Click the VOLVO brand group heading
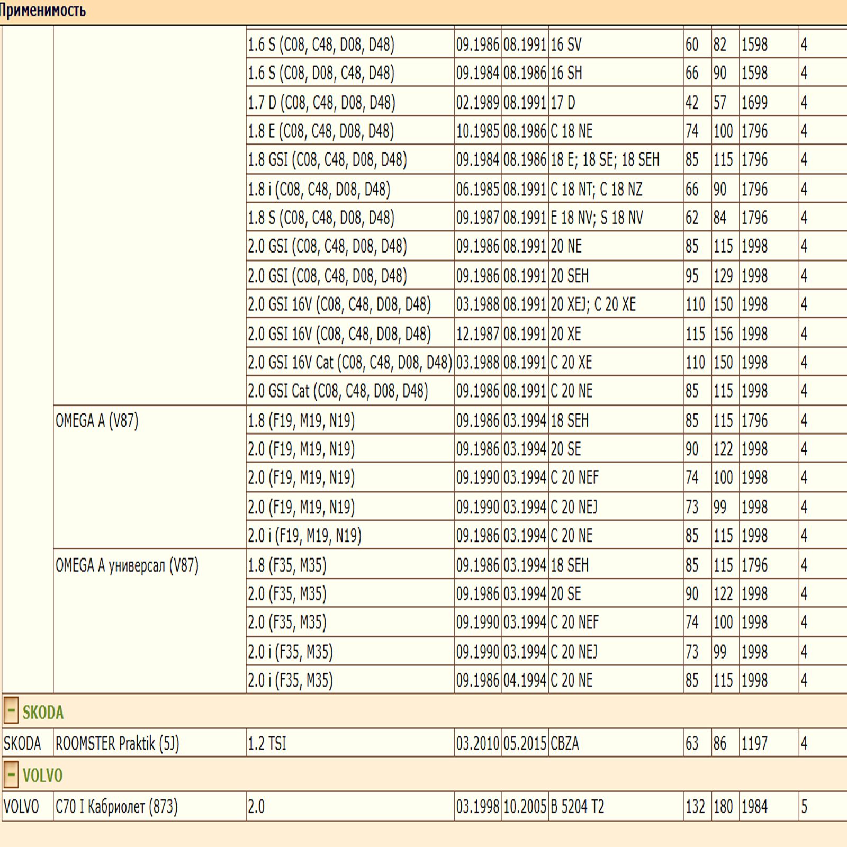 pyautogui.click(x=42, y=776)
